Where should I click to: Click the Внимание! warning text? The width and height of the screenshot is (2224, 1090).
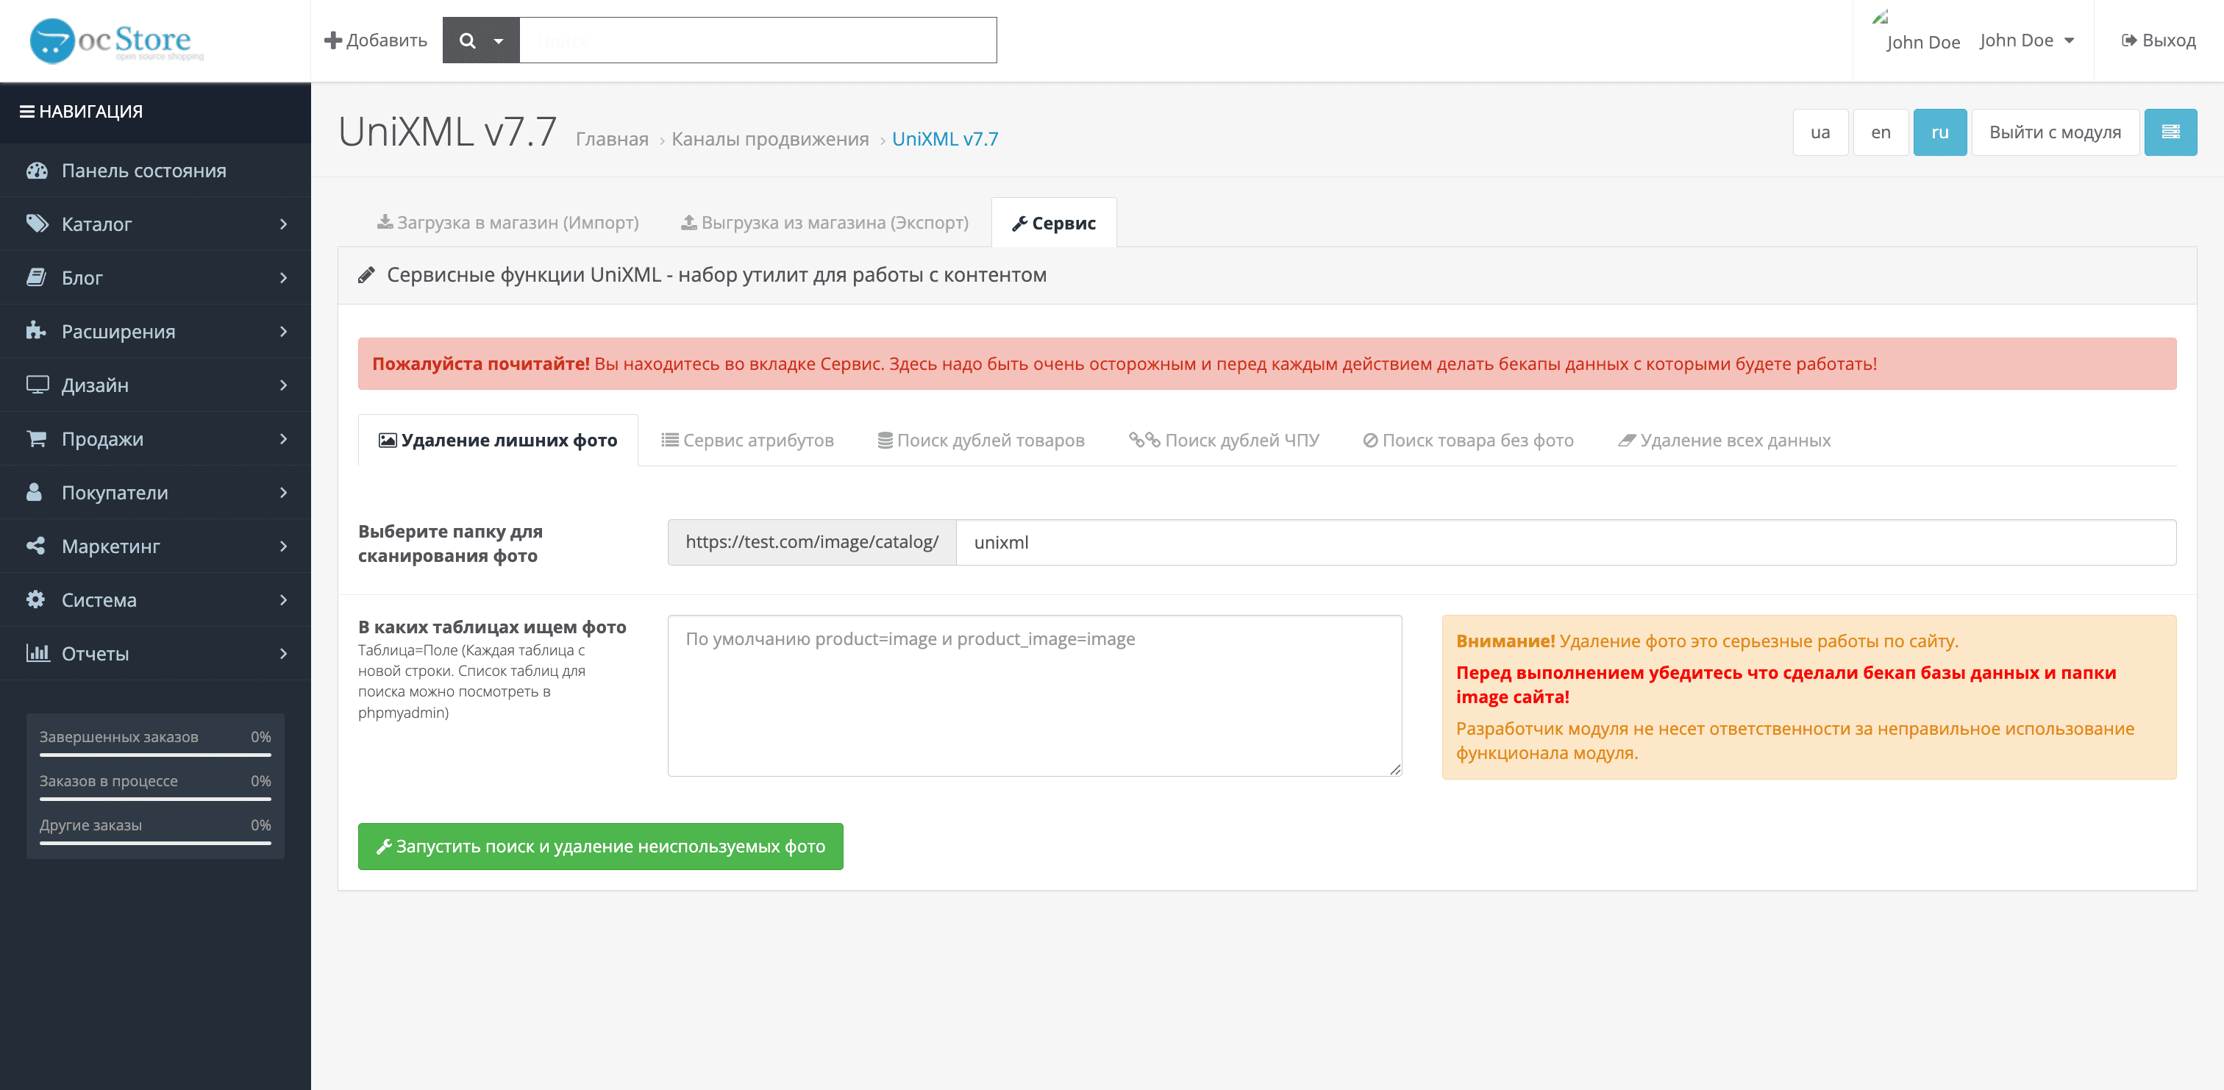click(x=1505, y=641)
